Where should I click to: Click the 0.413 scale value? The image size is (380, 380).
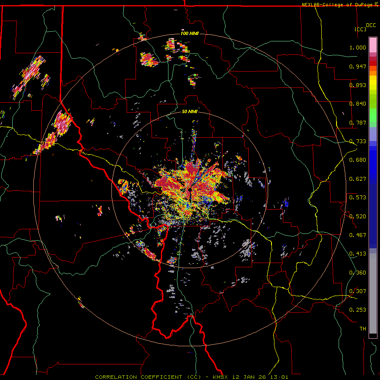358,254
